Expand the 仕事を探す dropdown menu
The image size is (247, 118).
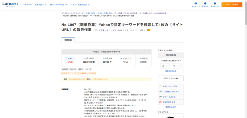point(41,5)
